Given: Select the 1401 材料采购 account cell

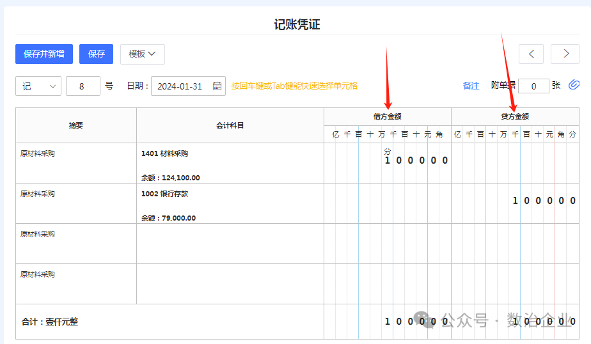Looking at the screenshot, I should point(230,163).
